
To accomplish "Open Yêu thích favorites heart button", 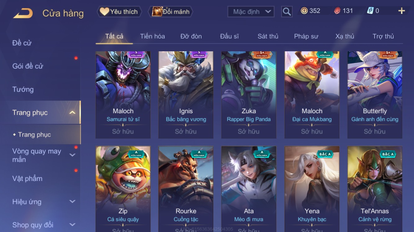I will pos(119,12).
